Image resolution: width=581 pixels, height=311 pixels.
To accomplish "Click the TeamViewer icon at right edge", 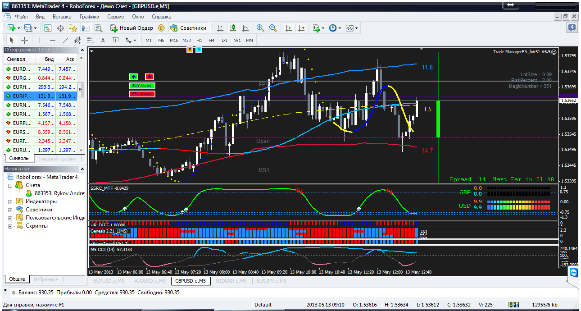I will click(x=573, y=273).
